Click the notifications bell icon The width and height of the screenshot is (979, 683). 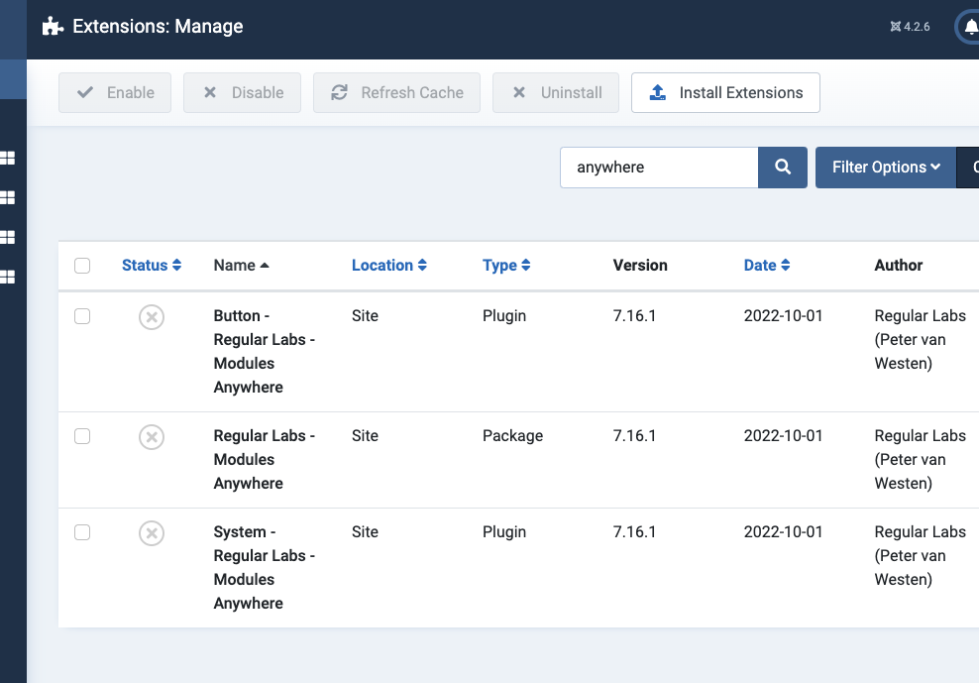point(970,27)
